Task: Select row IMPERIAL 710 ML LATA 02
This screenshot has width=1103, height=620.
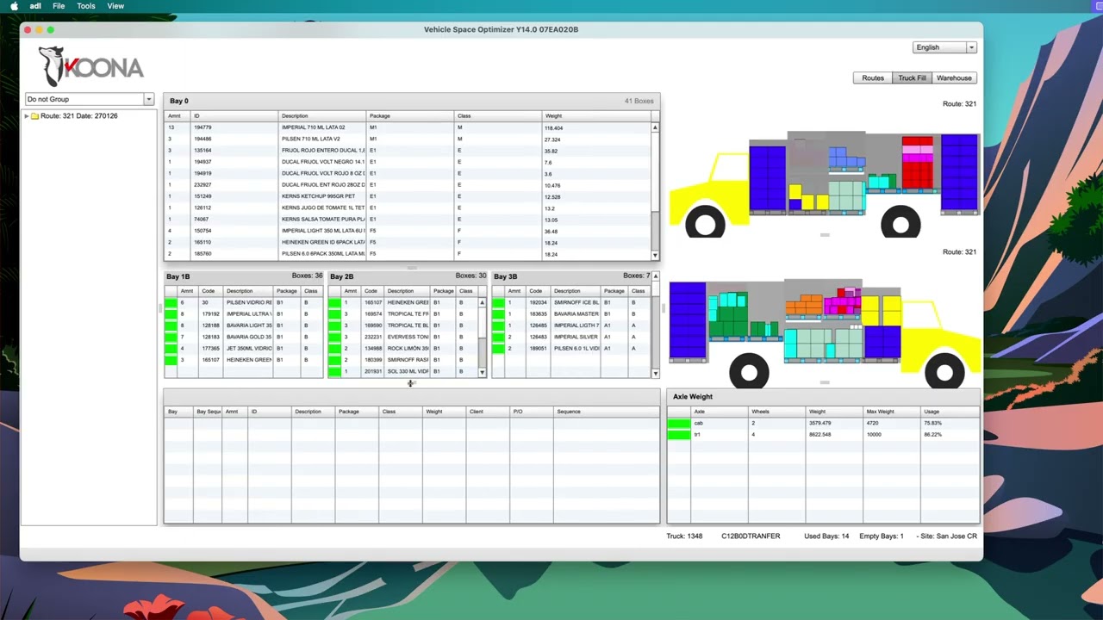Action: click(408, 127)
